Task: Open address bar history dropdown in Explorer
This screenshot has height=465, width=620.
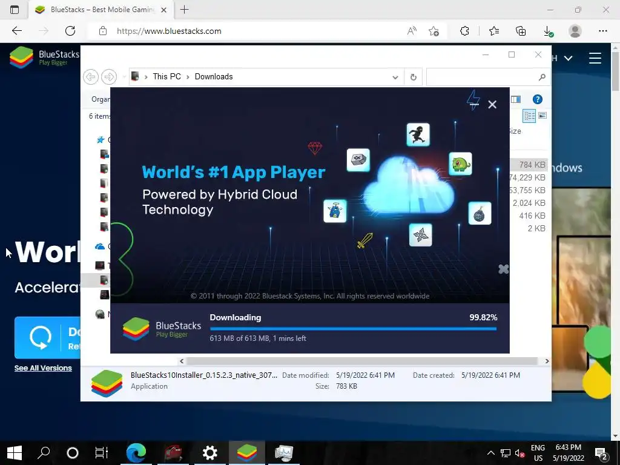Action: click(395, 77)
